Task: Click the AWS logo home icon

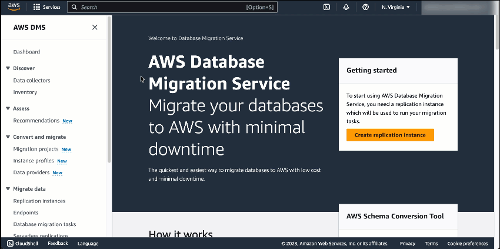Action: click(x=14, y=7)
